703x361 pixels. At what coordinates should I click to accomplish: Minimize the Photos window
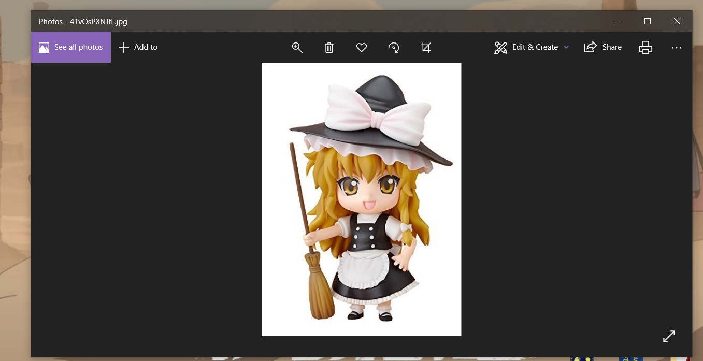click(x=618, y=21)
